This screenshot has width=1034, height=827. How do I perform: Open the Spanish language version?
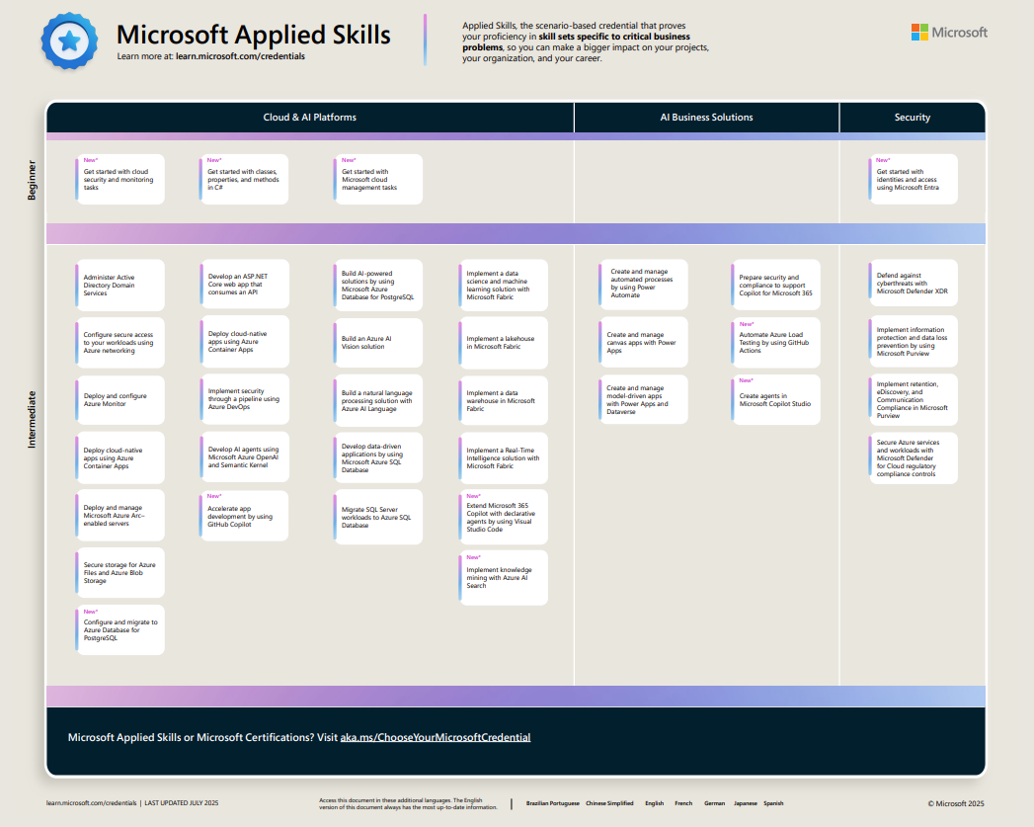click(x=773, y=803)
